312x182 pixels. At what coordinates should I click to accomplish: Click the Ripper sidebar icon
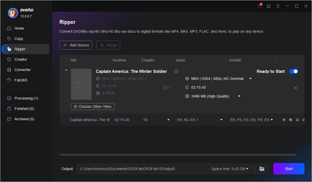tap(9, 49)
